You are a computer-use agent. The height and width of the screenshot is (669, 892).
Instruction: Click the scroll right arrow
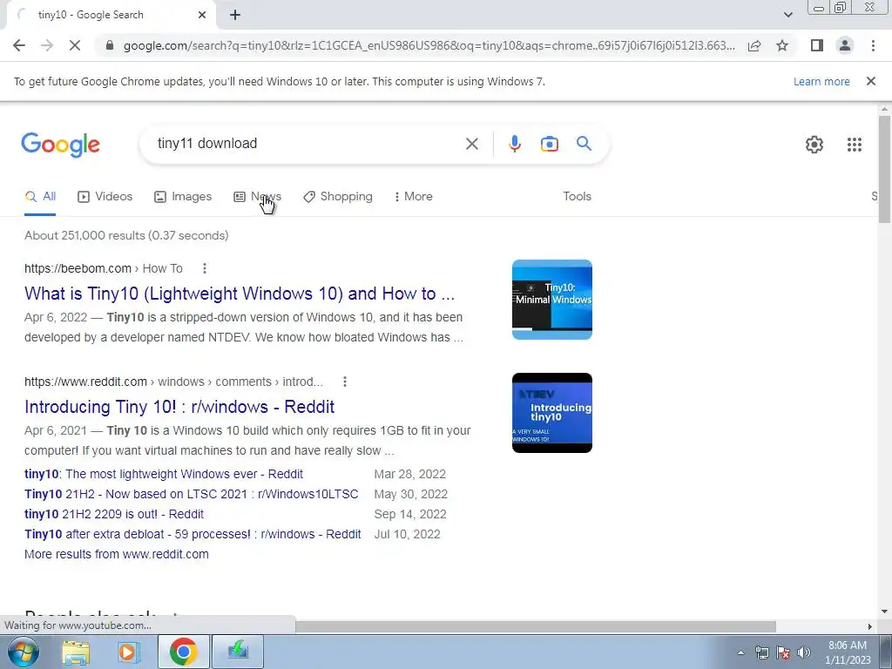tap(870, 626)
